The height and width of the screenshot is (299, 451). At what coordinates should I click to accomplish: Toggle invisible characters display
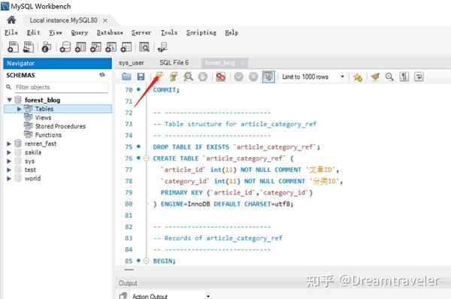coord(404,77)
